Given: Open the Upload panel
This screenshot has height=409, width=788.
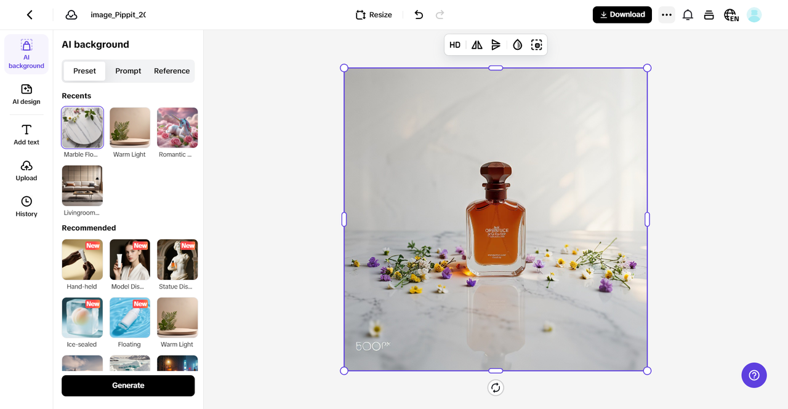Looking at the screenshot, I should [26, 170].
